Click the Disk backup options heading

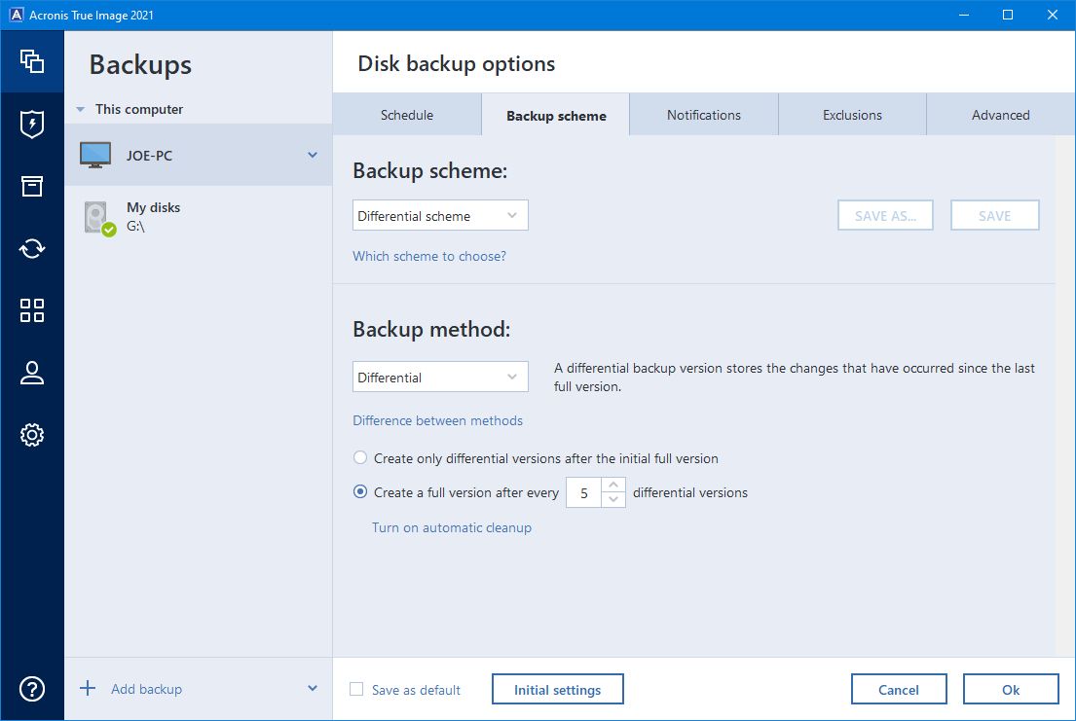(457, 64)
